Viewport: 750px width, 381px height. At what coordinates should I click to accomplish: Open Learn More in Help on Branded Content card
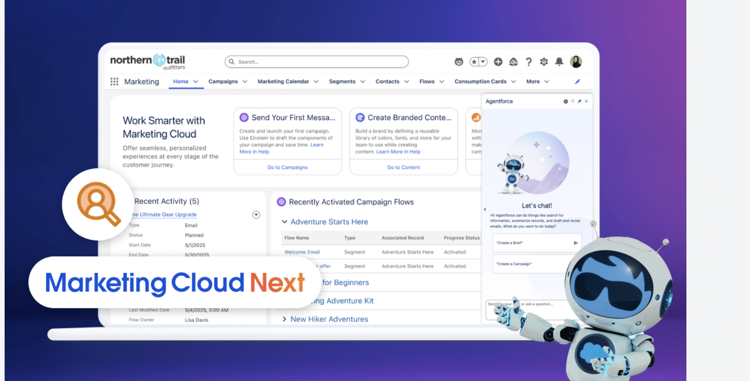398,152
